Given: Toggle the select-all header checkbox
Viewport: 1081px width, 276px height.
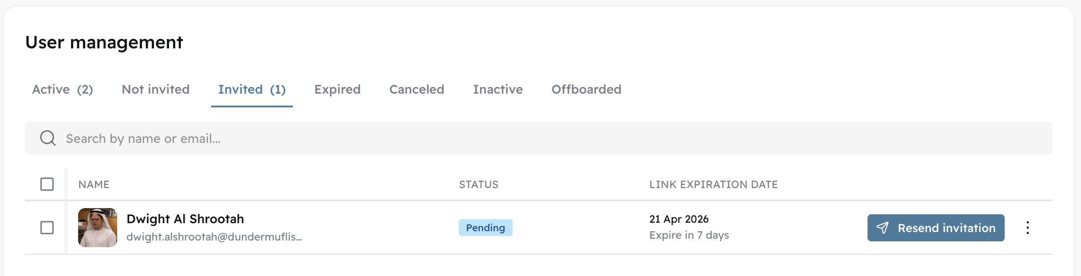Looking at the screenshot, I should [47, 184].
